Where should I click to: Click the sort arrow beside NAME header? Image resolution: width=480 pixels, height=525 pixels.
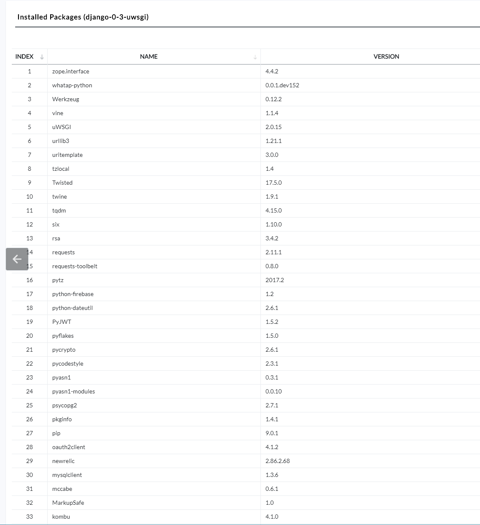pos(255,56)
